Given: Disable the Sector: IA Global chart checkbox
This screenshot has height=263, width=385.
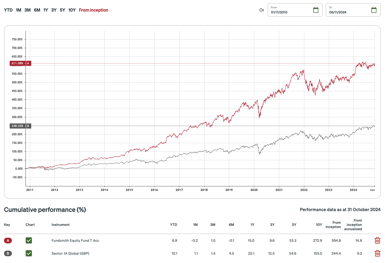Looking at the screenshot, I should point(29,253).
